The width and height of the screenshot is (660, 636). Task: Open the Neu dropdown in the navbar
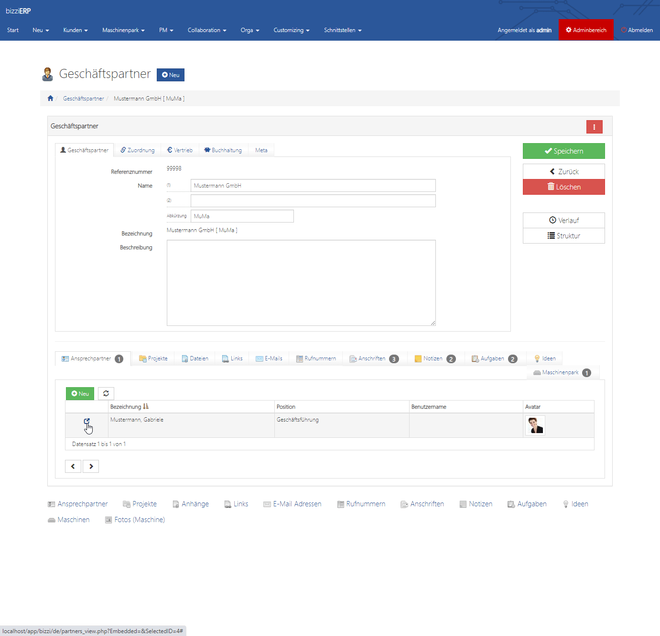pyautogui.click(x=41, y=30)
